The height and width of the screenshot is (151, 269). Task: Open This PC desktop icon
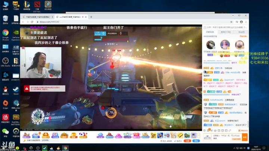(6, 6)
